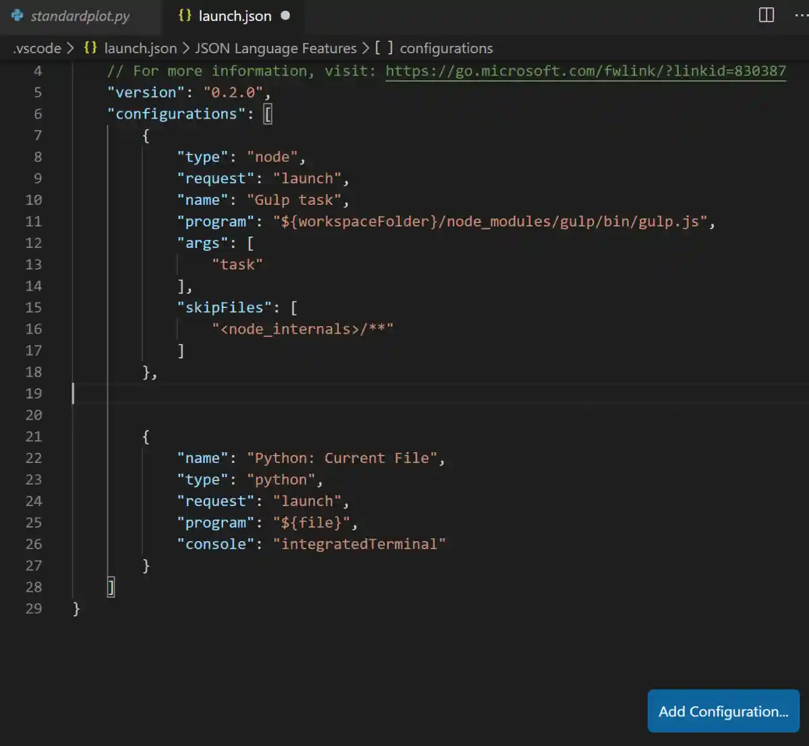Click the unsaved dot on launch.json tab
Screen dimensions: 809x746
(285, 15)
